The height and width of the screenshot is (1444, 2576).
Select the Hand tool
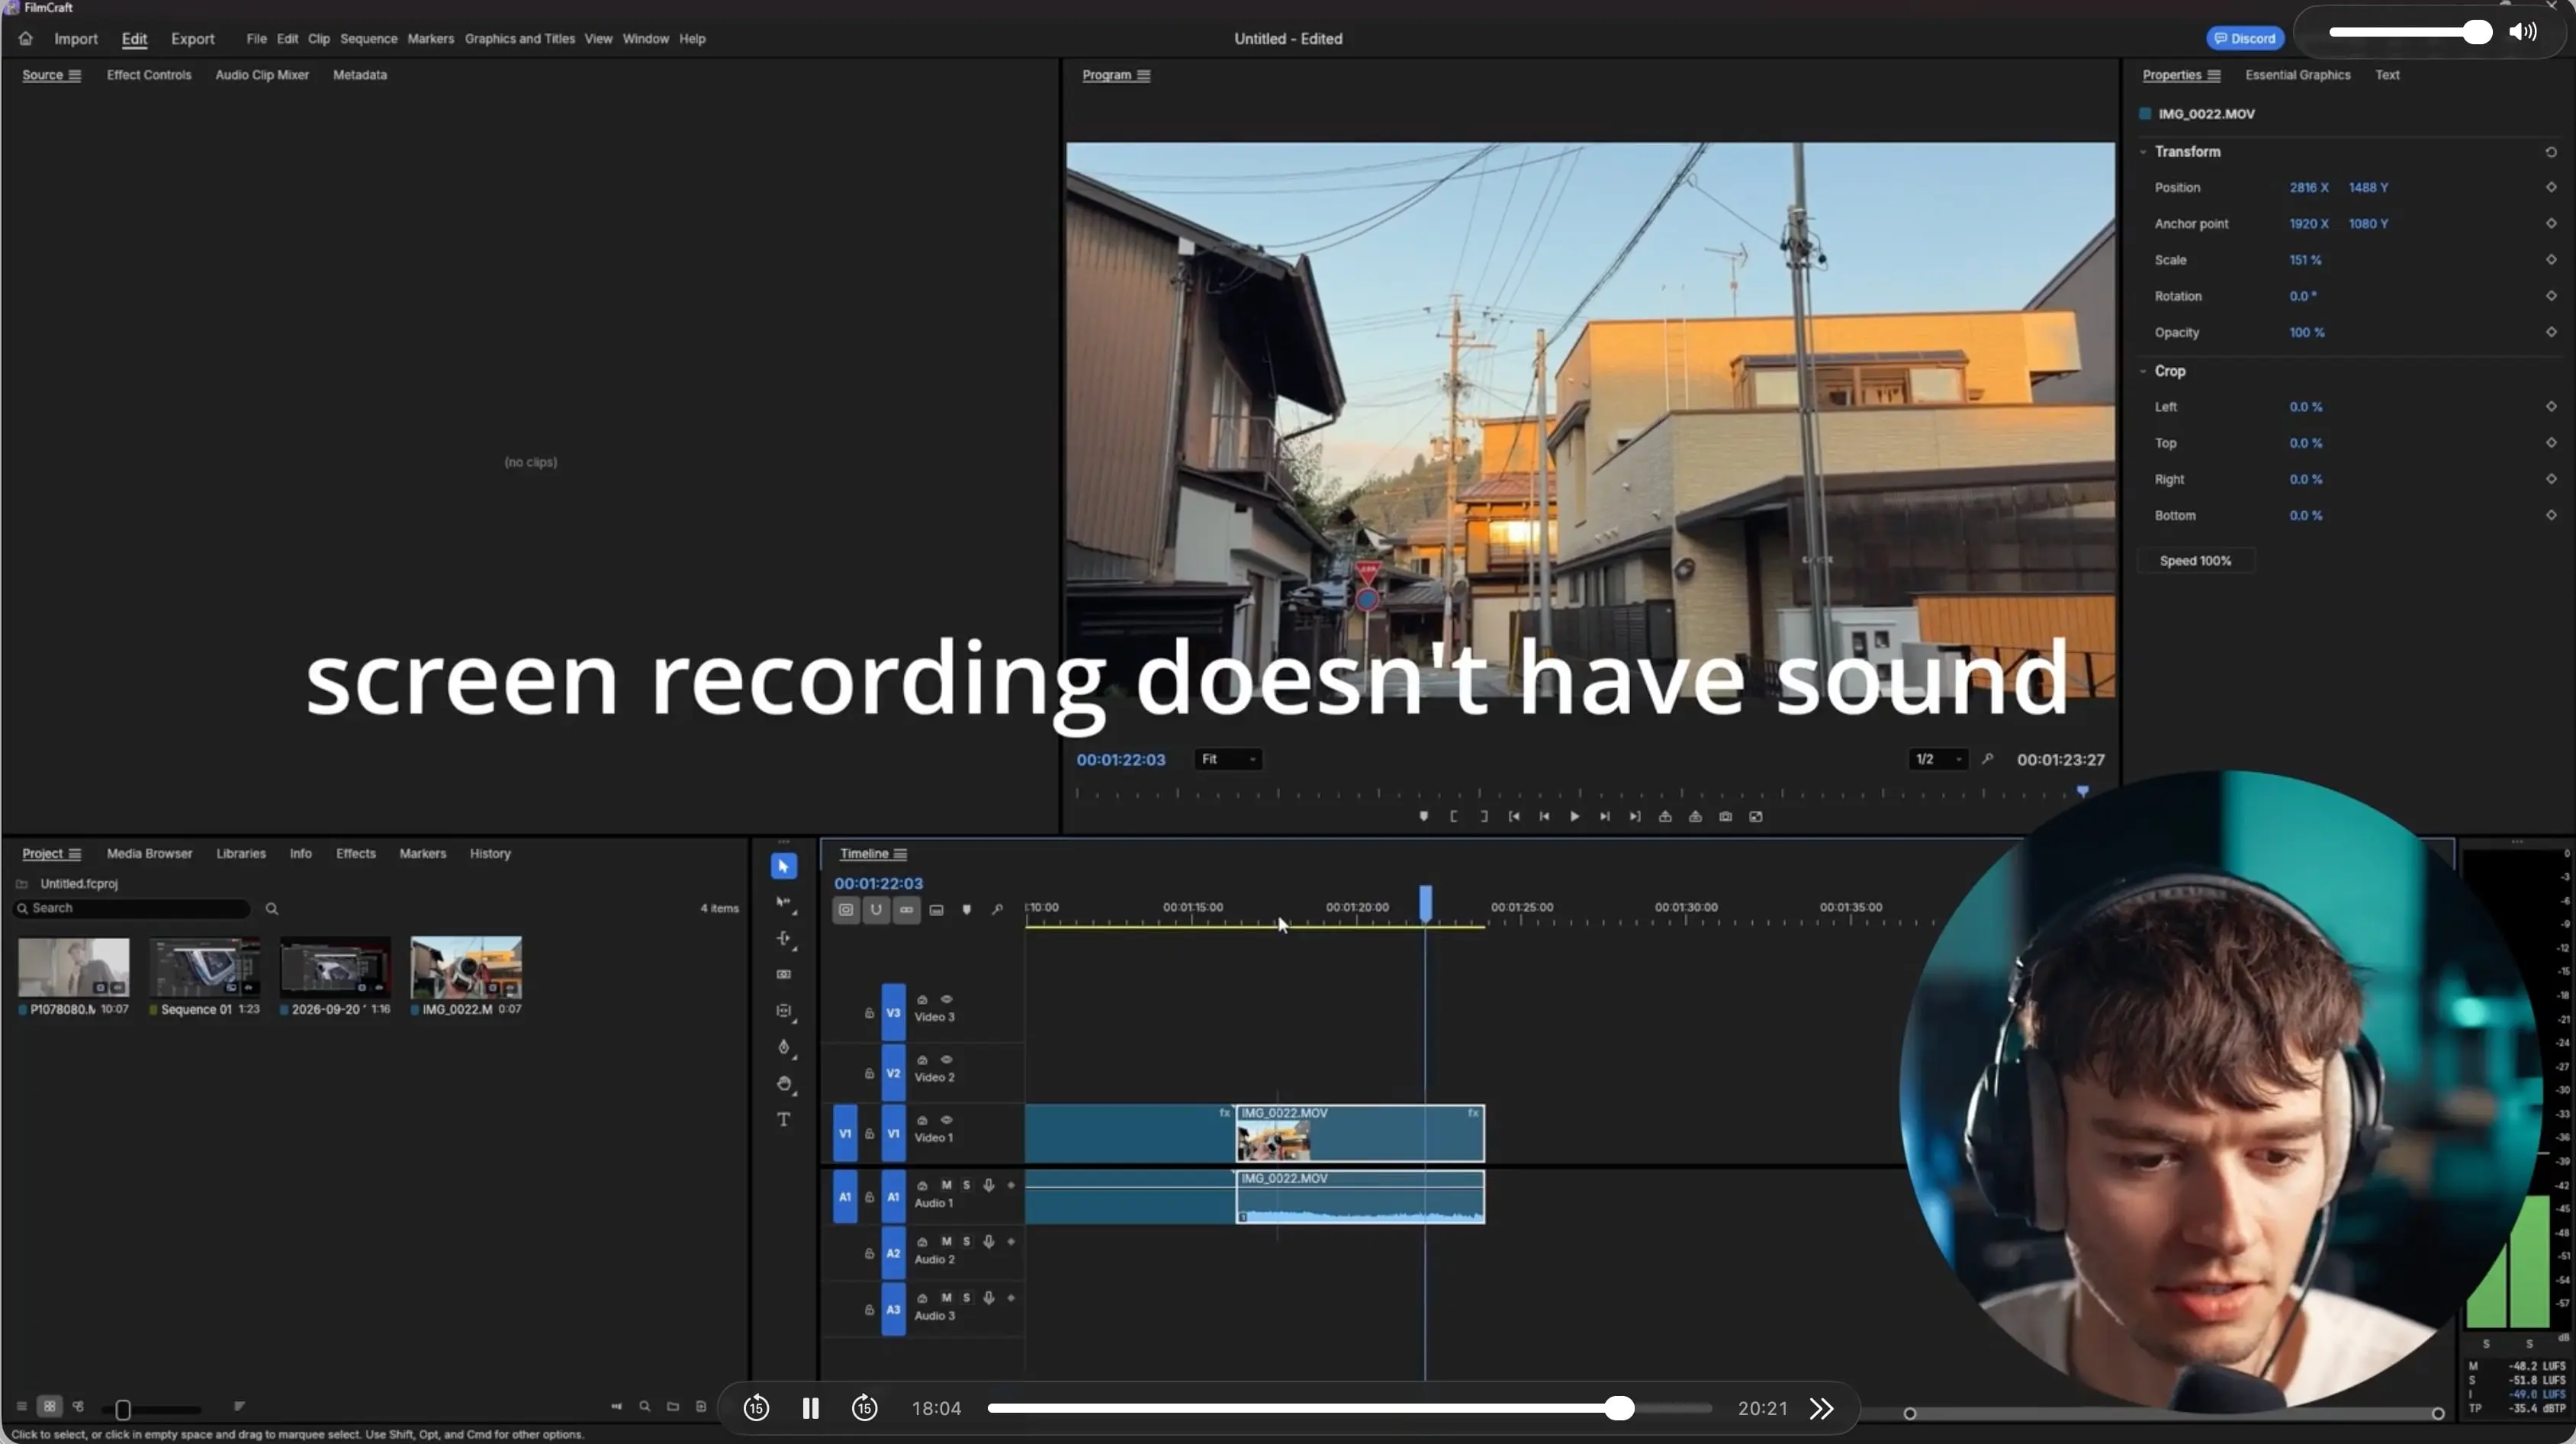click(x=783, y=1084)
